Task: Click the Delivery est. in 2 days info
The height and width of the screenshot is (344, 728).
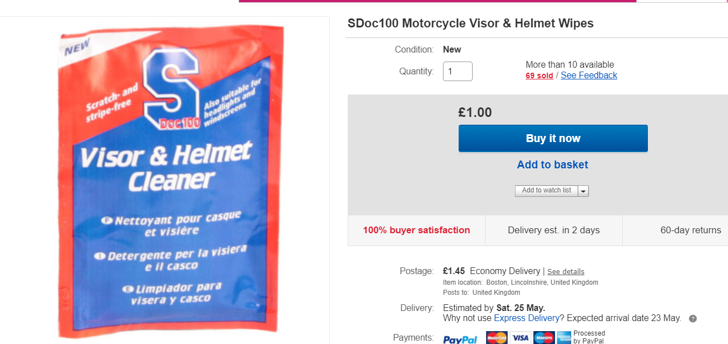Action: point(553,230)
